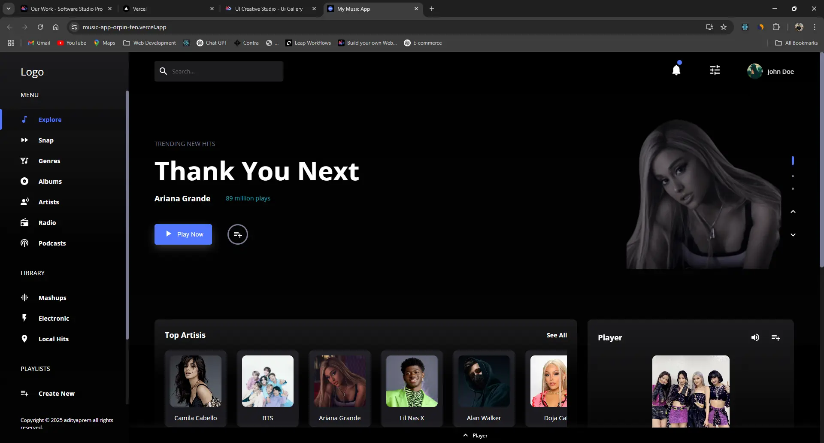Select the BTS artist card
824x443 pixels.
pos(268,388)
